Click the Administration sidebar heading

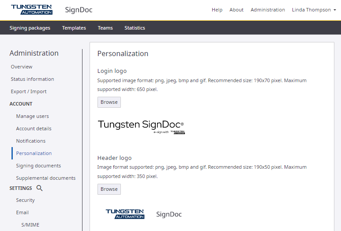click(34, 53)
